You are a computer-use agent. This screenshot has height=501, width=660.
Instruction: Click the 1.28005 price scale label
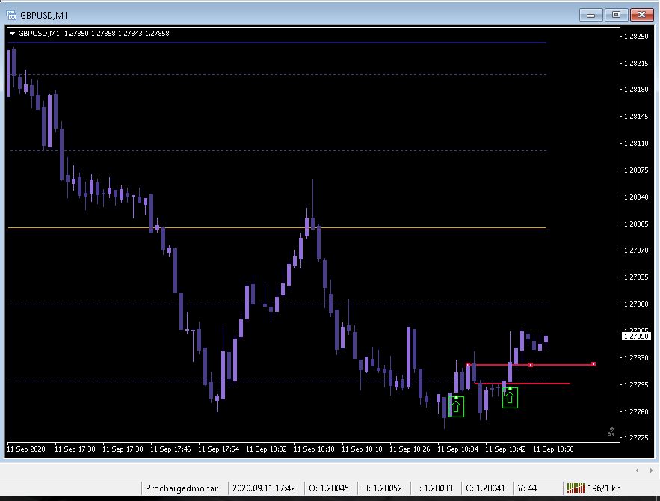click(x=636, y=224)
